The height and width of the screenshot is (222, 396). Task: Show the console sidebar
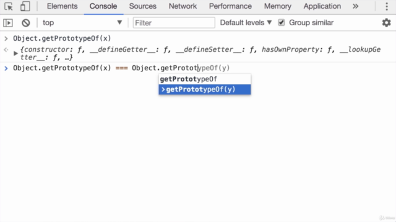pos(8,23)
